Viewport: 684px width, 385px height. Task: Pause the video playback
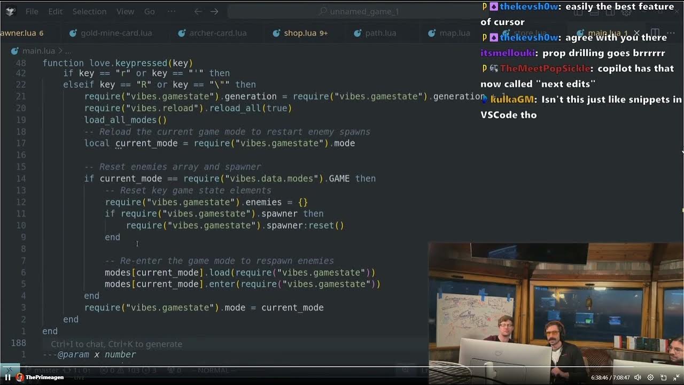click(x=7, y=377)
